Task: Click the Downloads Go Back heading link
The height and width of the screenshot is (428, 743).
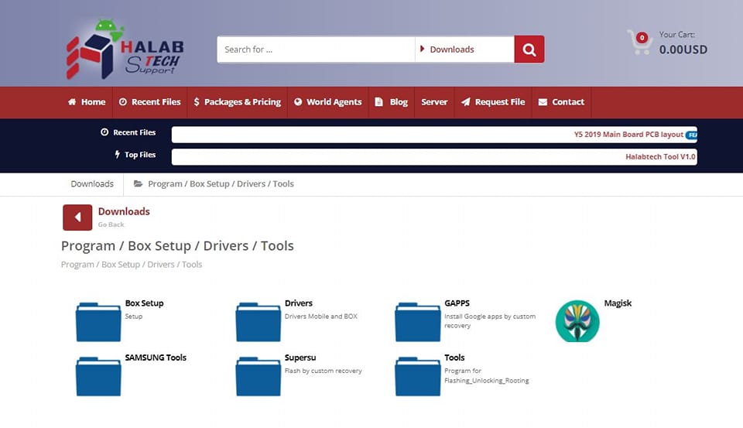Action: coord(124,211)
